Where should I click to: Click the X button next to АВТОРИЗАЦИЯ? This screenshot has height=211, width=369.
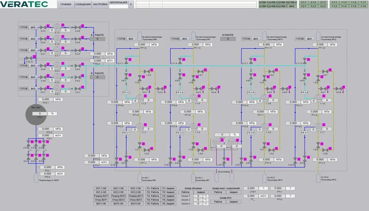point(131,4)
